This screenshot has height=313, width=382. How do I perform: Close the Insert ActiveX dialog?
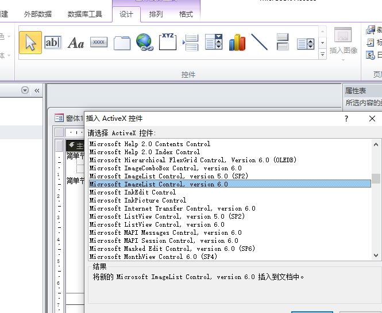(x=372, y=119)
